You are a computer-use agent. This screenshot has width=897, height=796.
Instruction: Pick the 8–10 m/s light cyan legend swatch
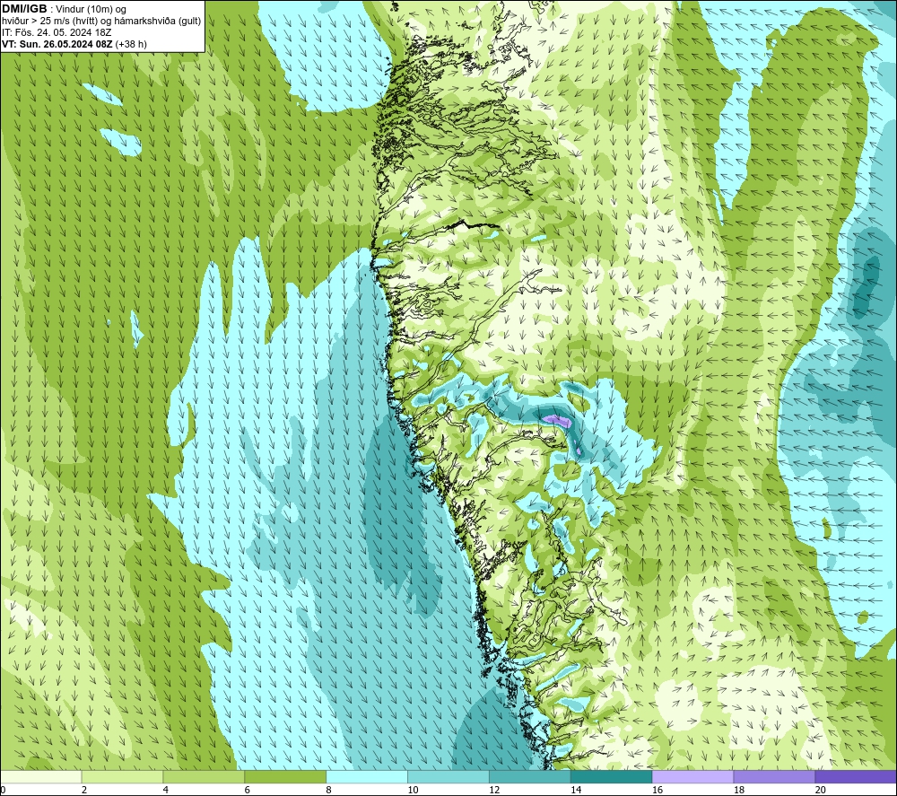(367, 776)
